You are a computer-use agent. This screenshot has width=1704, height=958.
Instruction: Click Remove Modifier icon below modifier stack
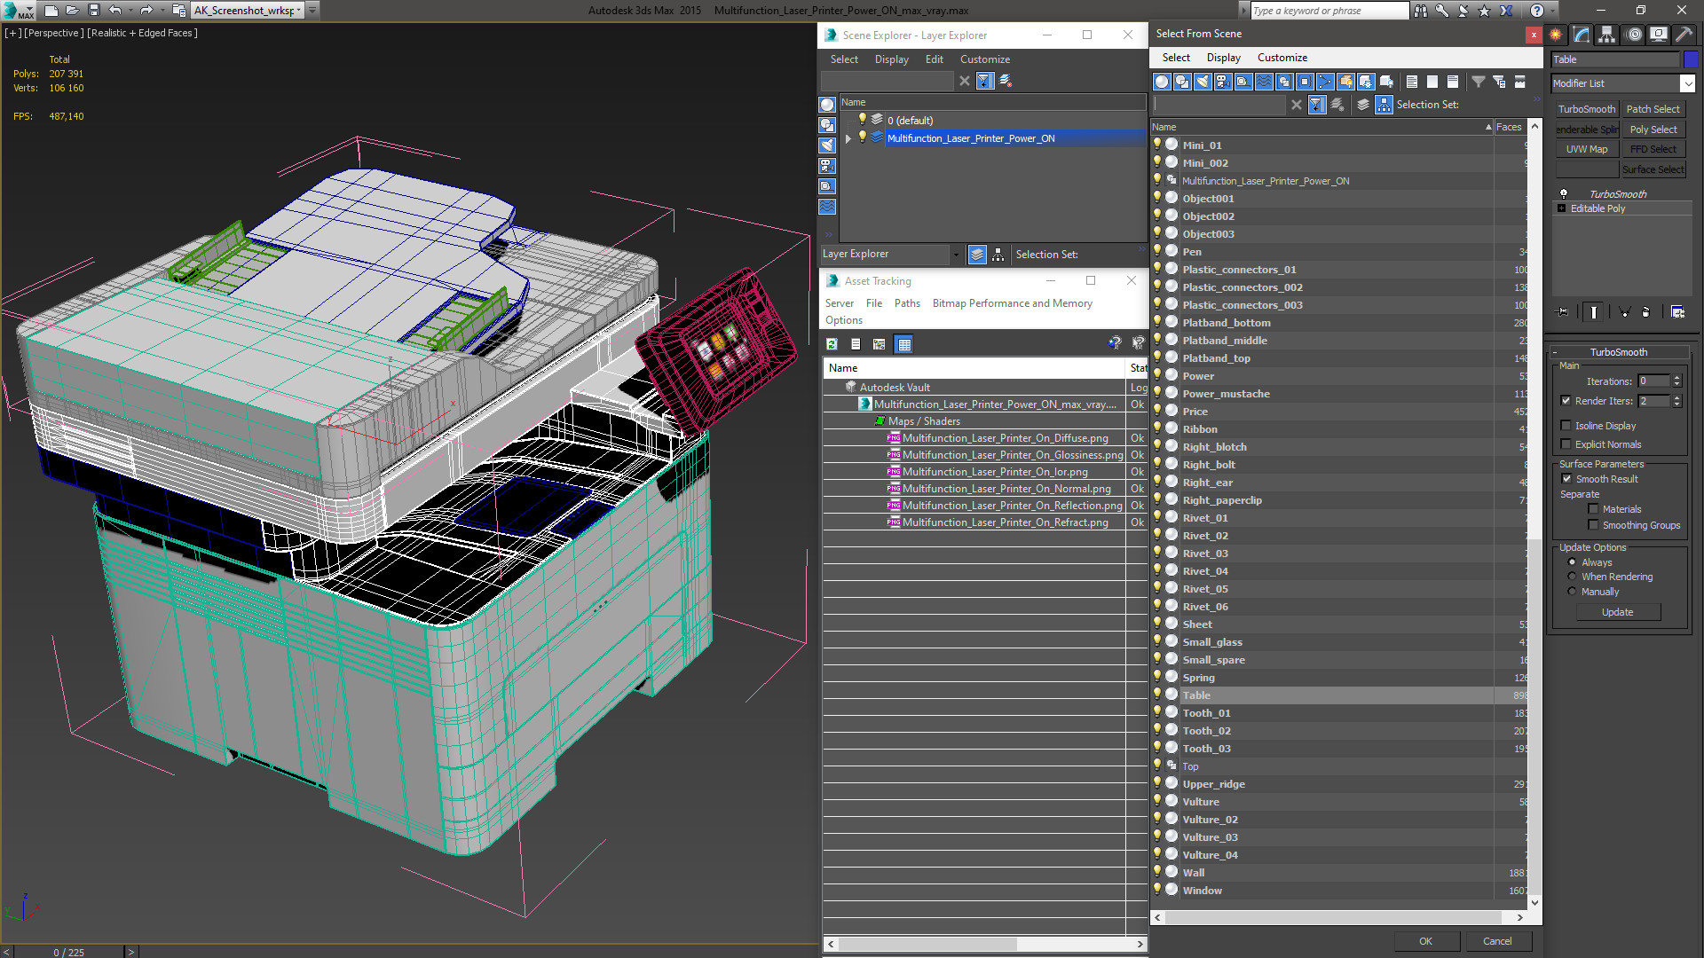(1646, 312)
